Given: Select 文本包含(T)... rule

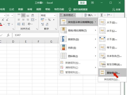Looking at the screenshot, I should pos(112,56).
